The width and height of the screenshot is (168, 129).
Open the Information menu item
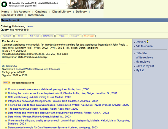36,15
